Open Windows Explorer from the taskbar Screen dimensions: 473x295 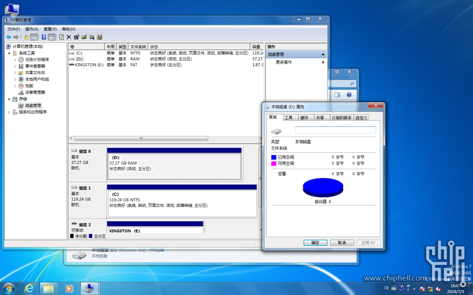click(48, 289)
